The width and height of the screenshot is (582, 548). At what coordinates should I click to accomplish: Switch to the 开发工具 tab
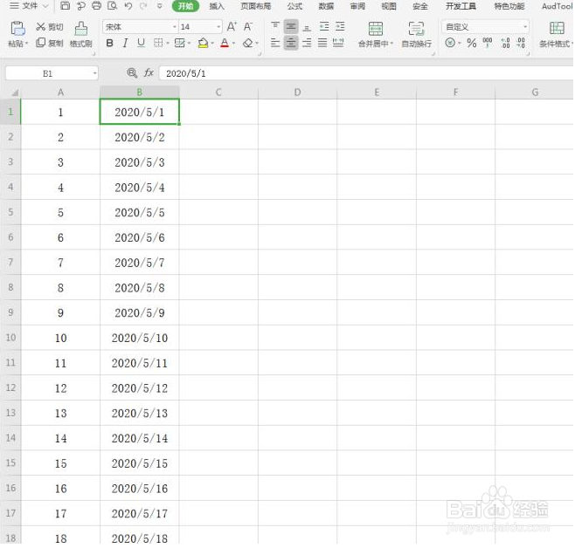tap(461, 6)
